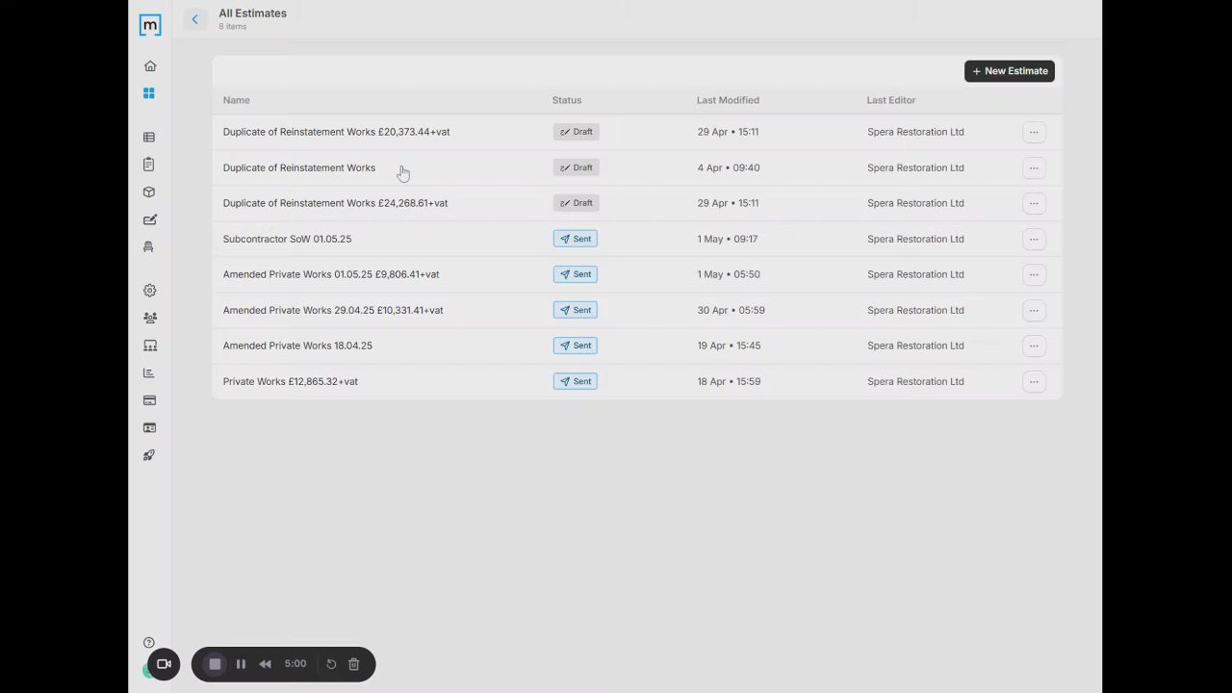Click the 5:00 recording timer

[x=295, y=664]
